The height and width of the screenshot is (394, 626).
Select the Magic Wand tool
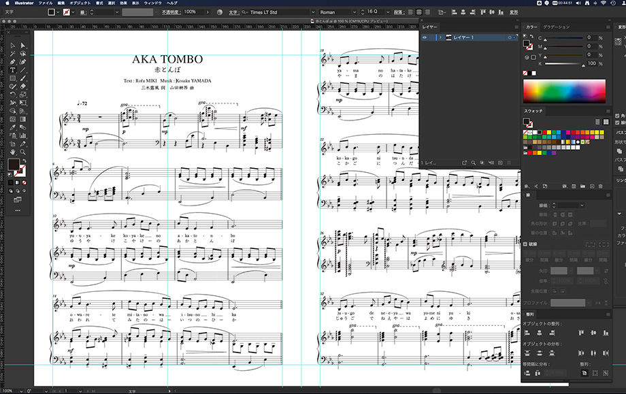click(13, 54)
